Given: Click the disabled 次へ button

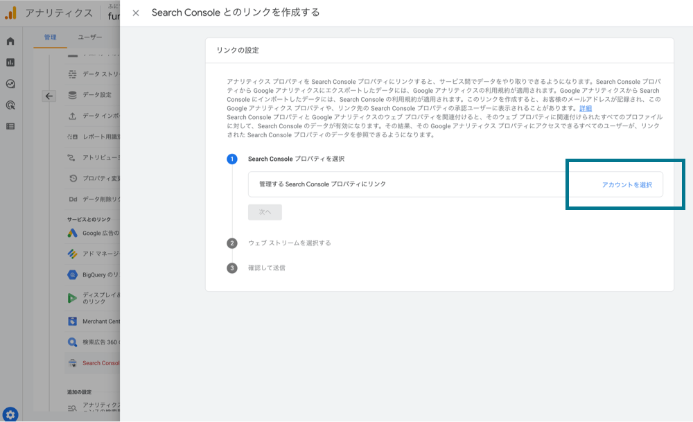Looking at the screenshot, I should click(265, 212).
